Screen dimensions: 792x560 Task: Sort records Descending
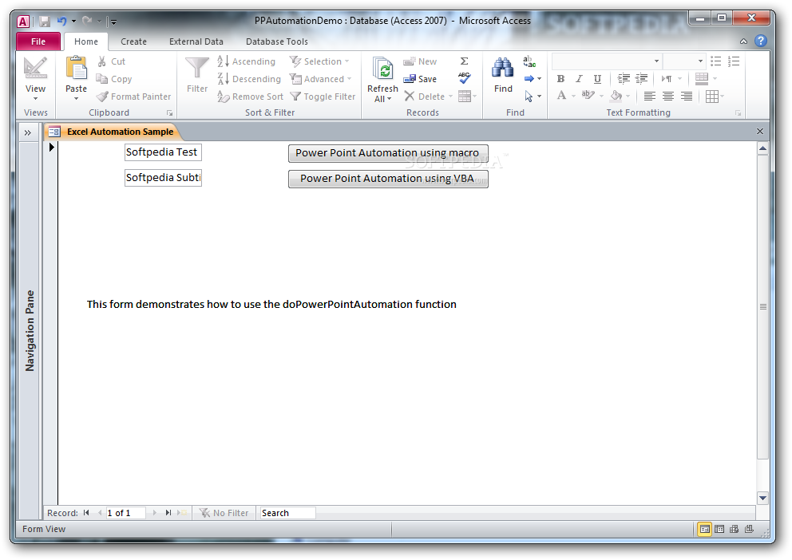[249, 79]
